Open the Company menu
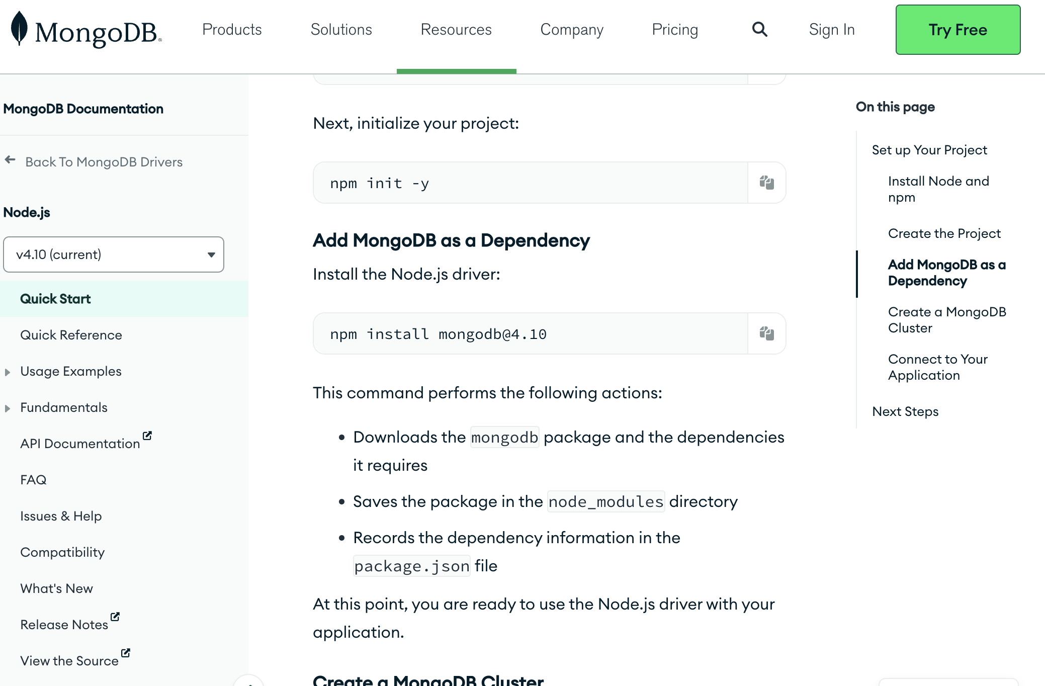 click(572, 30)
